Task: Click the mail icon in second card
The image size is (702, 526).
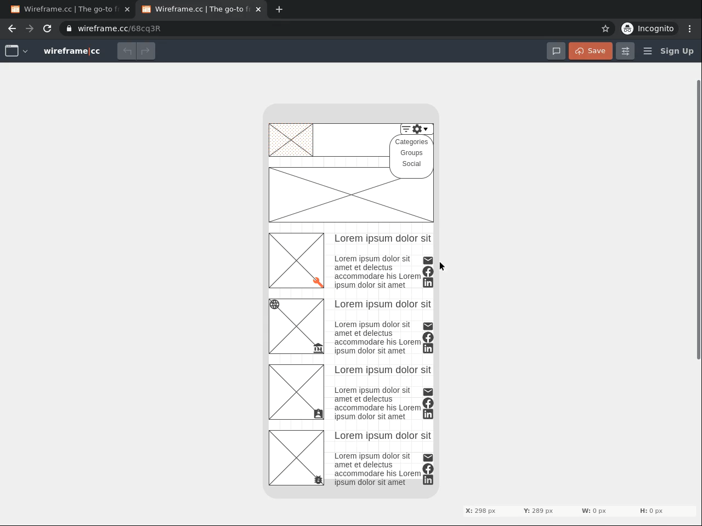Action: point(428,326)
